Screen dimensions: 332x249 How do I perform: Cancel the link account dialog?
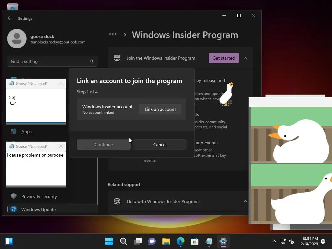coord(160,145)
